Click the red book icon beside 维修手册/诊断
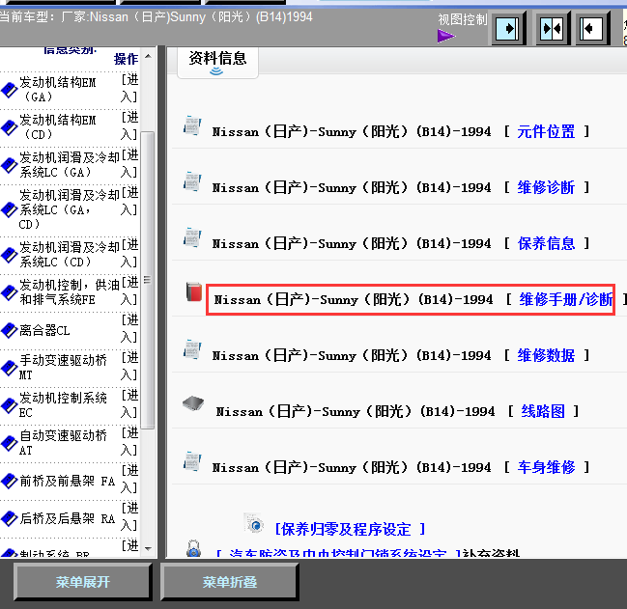The width and height of the screenshot is (627, 609). coord(194,291)
